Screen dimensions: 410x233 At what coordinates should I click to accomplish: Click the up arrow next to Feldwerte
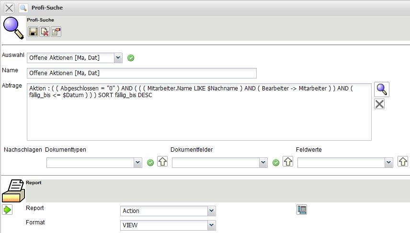point(403,162)
